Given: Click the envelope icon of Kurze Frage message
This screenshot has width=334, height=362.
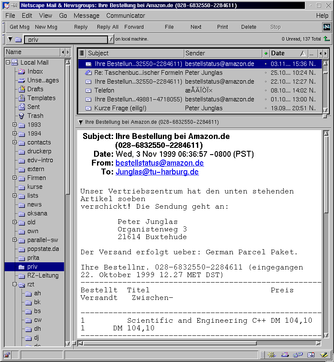Looking at the screenshot, I should (x=88, y=108).
